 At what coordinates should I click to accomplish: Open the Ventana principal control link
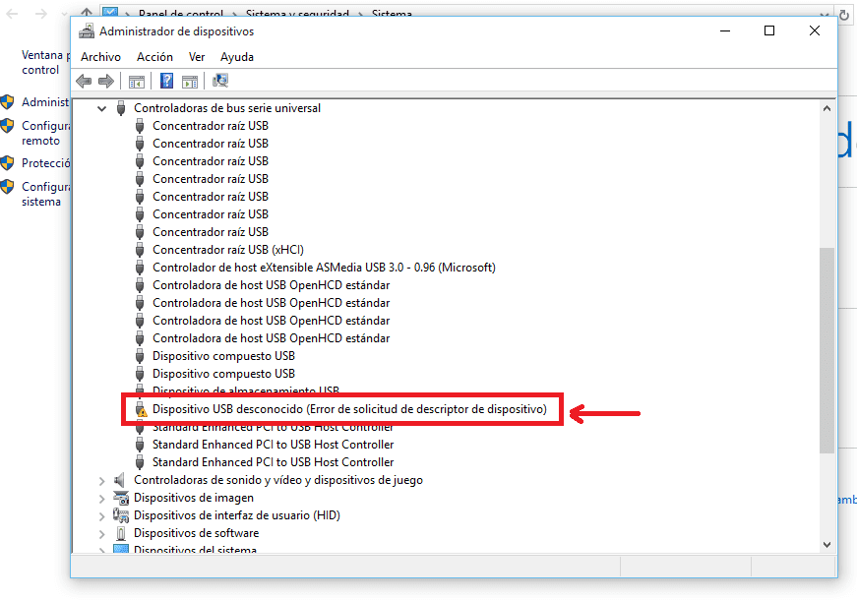[45, 62]
